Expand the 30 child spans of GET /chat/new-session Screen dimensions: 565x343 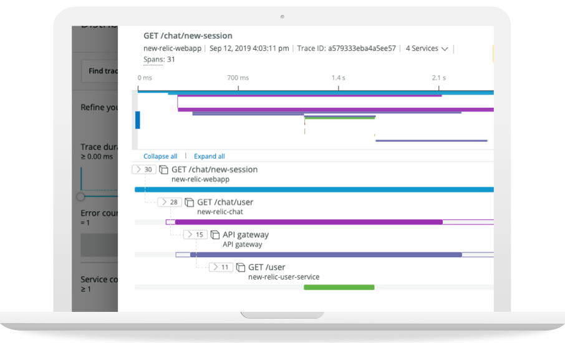pyautogui.click(x=144, y=169)
